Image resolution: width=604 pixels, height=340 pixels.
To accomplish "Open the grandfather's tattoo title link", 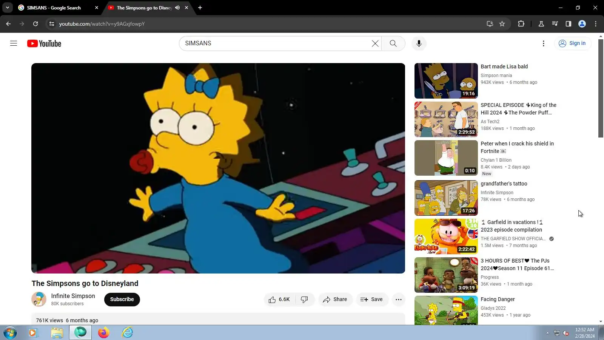I will click(x=504, y=184).
